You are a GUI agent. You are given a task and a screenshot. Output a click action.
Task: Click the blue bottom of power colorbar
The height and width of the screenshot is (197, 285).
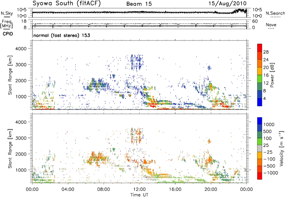pos(260,102)
